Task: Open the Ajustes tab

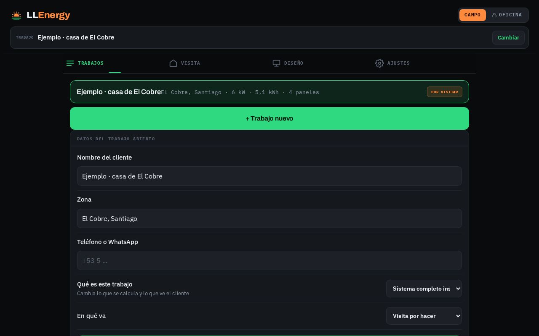Action: [424, 63]
